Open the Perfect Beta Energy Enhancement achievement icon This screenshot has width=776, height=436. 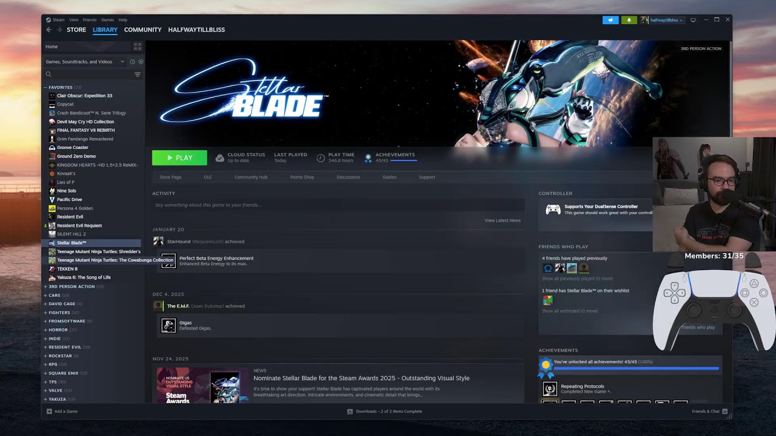click(169, 261)
